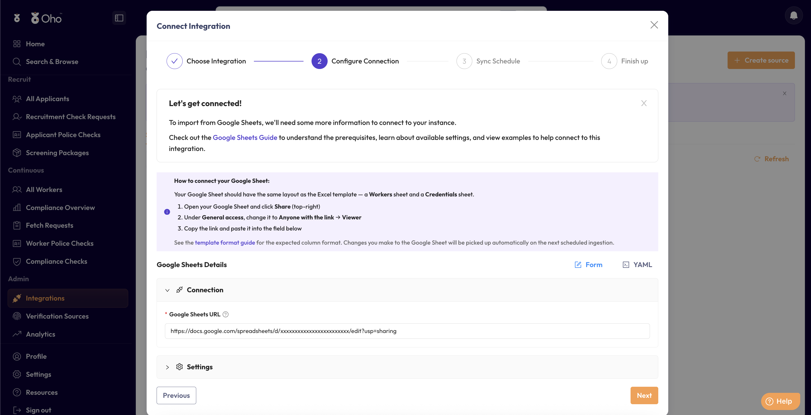This screenshot has height=415, width=811.
Task: Sign out of Oho
Action: click(39, 410)
